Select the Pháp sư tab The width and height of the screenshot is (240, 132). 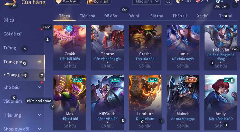tap(180, 16)
